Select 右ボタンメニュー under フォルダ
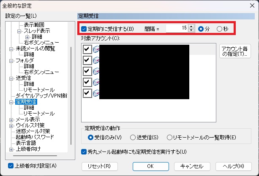 (x=41, y=72)
